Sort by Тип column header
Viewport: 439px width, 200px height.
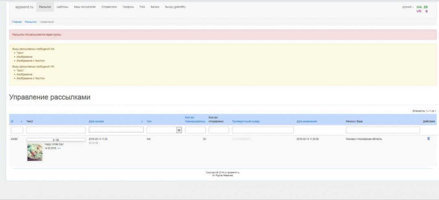[x=149, y=121]
